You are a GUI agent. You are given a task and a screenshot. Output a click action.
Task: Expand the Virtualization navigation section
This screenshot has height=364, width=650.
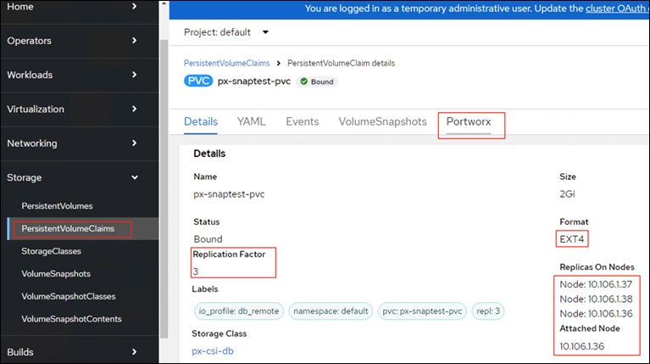(79, 109)
